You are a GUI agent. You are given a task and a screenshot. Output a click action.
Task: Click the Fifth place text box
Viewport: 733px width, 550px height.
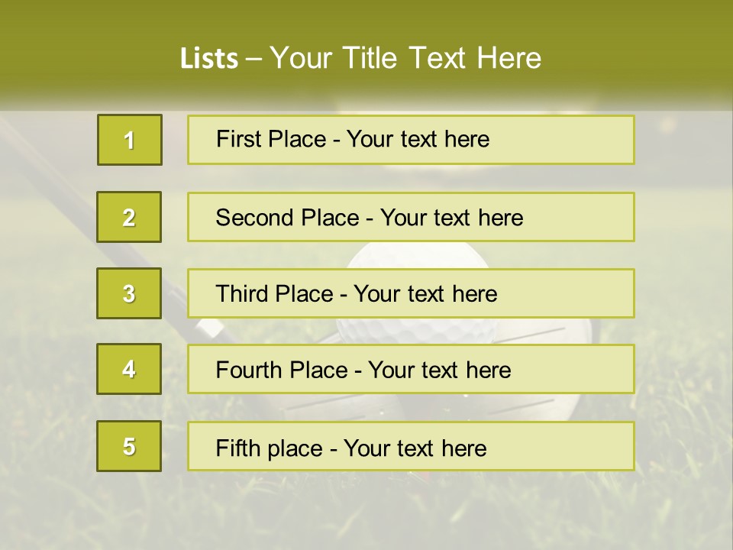(x=411, y=446)
